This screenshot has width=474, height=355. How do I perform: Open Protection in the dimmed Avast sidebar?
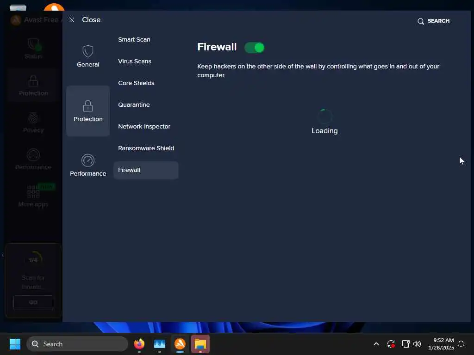[33, 86]
